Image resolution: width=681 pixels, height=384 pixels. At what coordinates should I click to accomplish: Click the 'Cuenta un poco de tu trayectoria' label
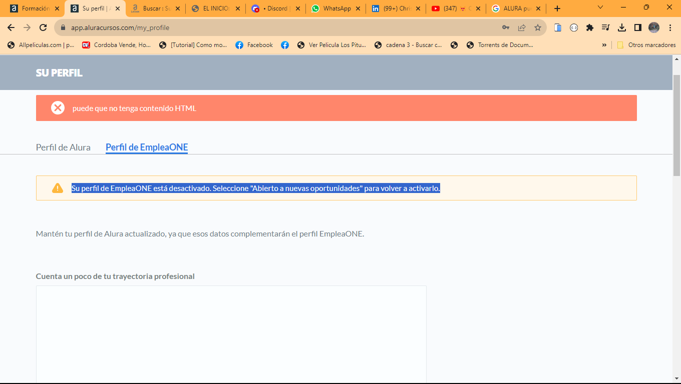(x=115, y=276)
